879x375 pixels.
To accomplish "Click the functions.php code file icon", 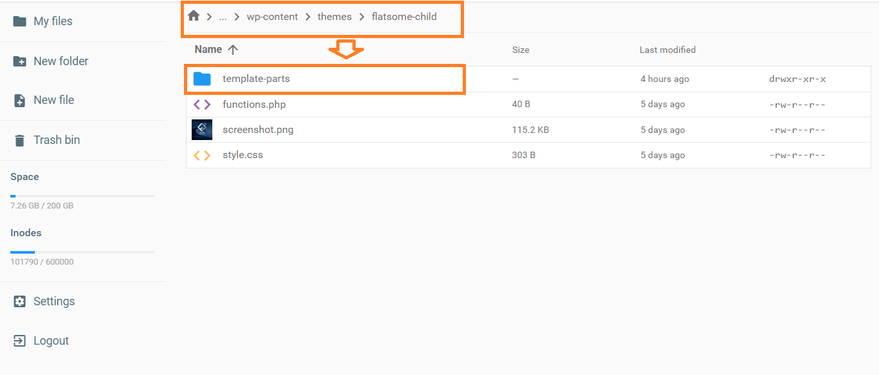I will [x=202, y=105].
